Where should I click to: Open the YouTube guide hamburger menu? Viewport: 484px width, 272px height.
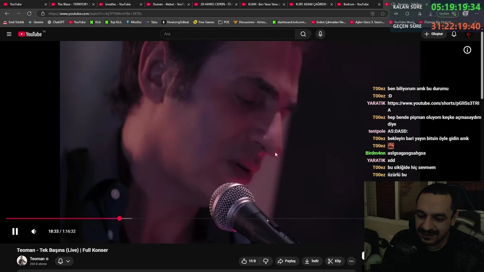[9, 34]
